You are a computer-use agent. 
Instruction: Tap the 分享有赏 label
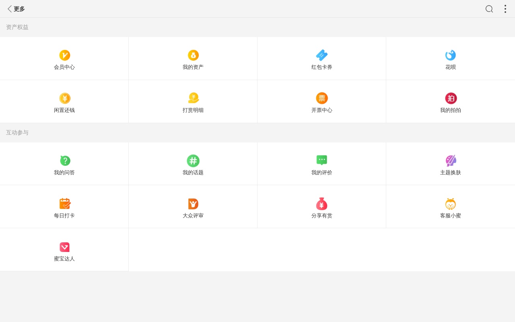(322, 216)
